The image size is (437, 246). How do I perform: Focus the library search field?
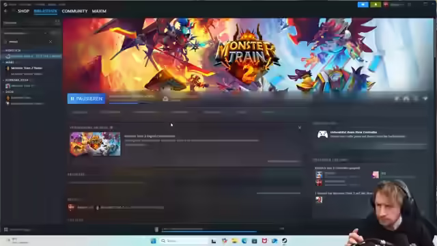[27, 42]
